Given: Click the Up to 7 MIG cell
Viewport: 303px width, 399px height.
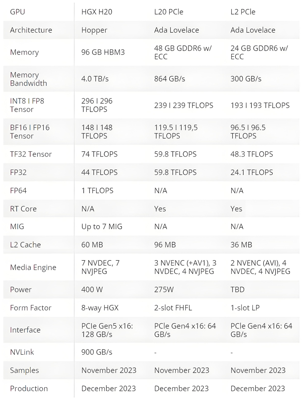Looking at the screenshot, I should pos(102,227).
